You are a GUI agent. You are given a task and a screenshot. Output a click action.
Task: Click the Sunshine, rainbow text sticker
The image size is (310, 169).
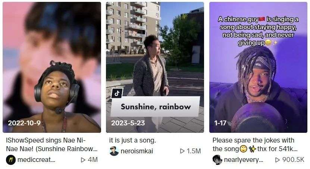point(156,107)
